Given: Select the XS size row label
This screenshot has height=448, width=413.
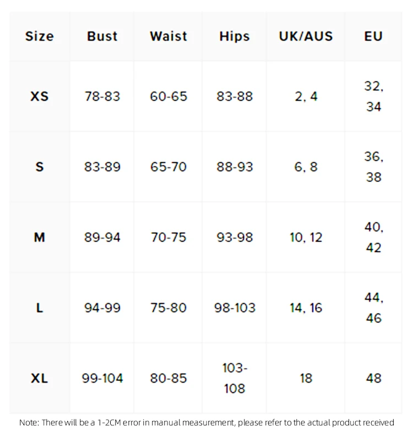Looking at the screenshot, I should tap(40, 96).
